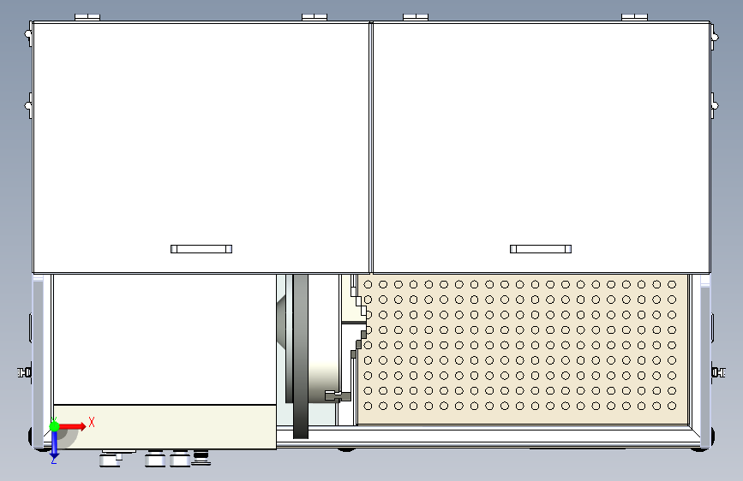Click the green origin dot of the triad
743x481 pixels.
(55, 426)
